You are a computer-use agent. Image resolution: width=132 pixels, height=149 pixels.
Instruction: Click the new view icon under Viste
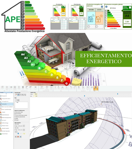[16, 100]
